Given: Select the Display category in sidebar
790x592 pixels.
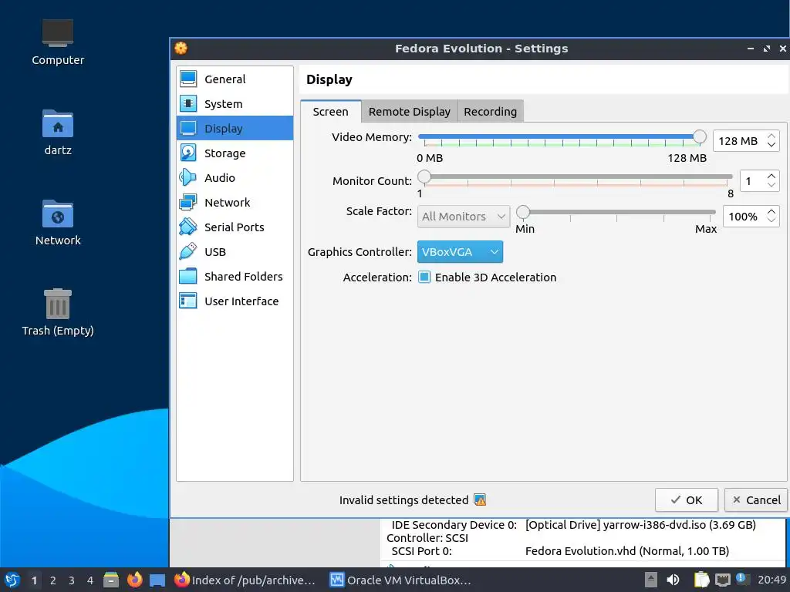Looking at the screenshot, I should pyautogui.click(x=235, y=129).
